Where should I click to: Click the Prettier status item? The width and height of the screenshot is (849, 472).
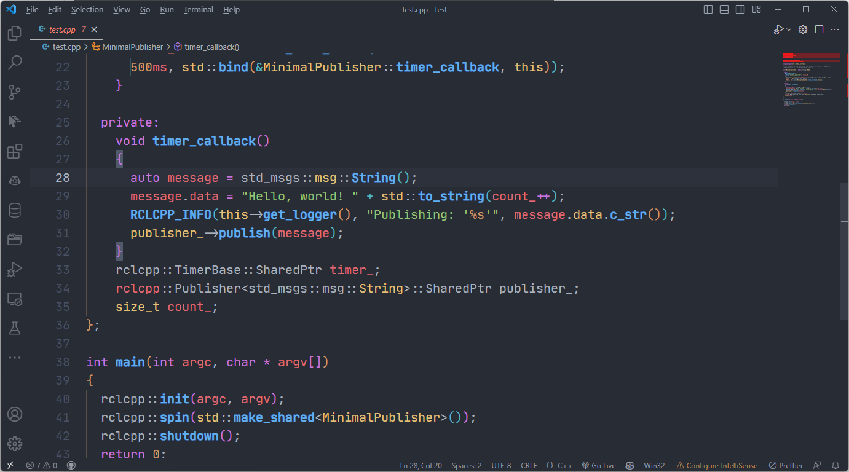pyautogui.click(x=786, y=465)
